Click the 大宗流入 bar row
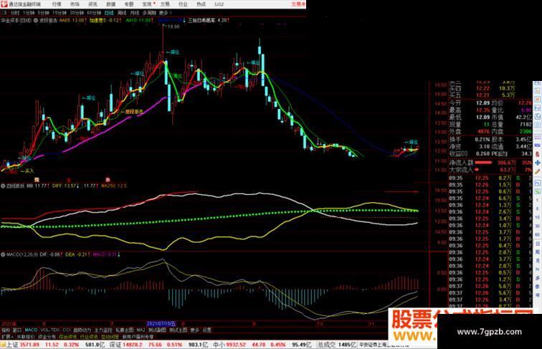542x349 pixels. coord(490,170)
